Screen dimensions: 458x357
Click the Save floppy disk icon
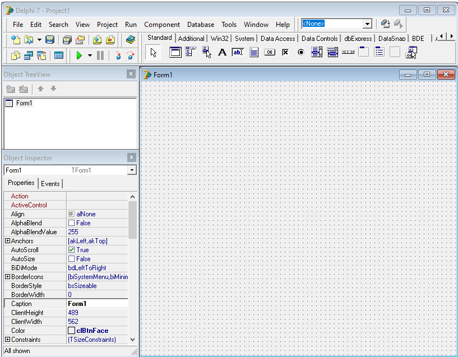50,40
